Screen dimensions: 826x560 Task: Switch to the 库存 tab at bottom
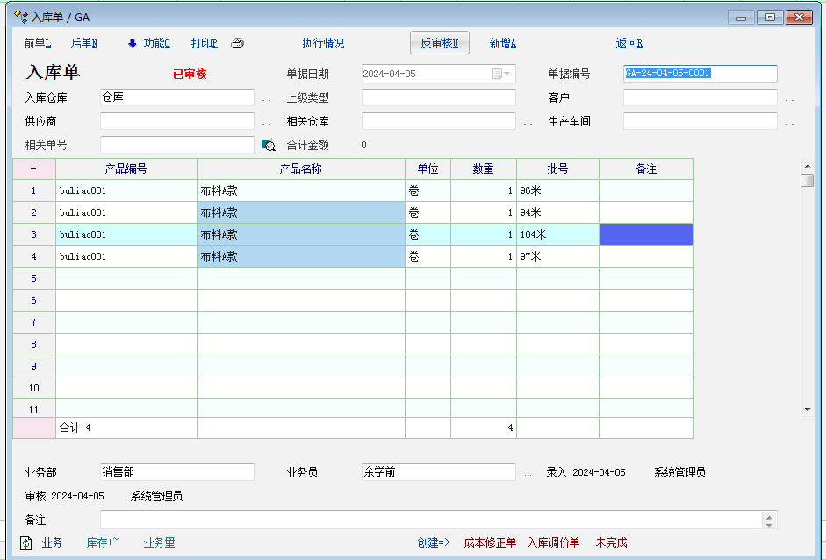(x=102, y=542)
